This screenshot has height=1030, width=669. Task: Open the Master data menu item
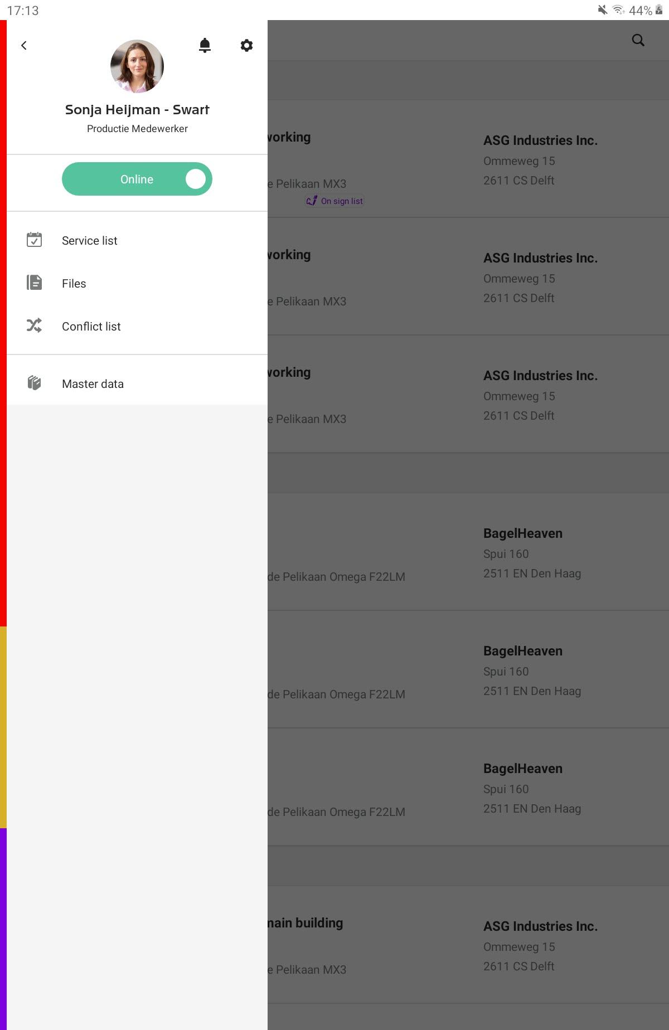pyautogui.click(x=137, y=383)
